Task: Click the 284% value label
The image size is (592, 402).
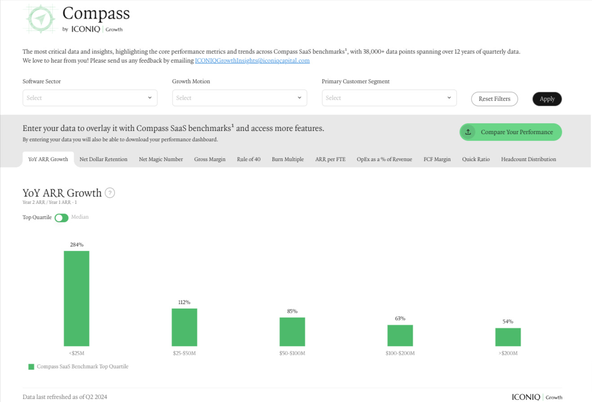Action: pos(76,245)
